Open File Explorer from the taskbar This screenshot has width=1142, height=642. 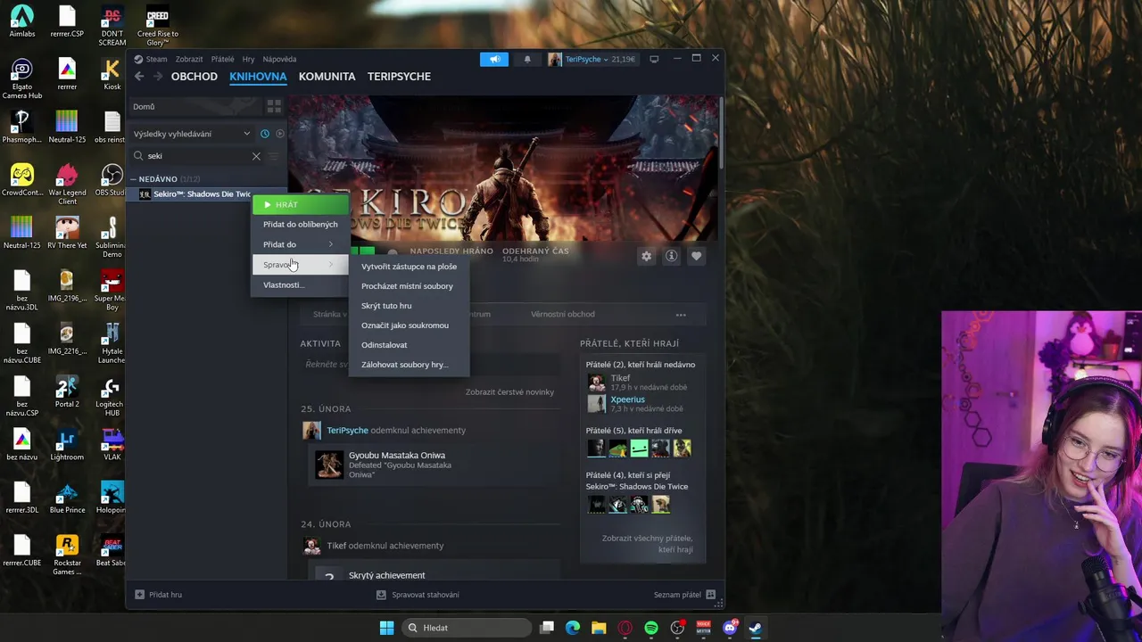(599, 628)
